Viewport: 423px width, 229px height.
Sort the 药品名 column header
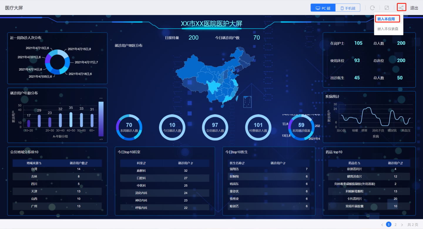pyautogui.click(x=359, y=163)
